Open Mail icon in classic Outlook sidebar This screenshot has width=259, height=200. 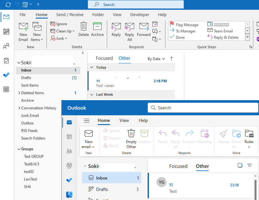[6, 17]
